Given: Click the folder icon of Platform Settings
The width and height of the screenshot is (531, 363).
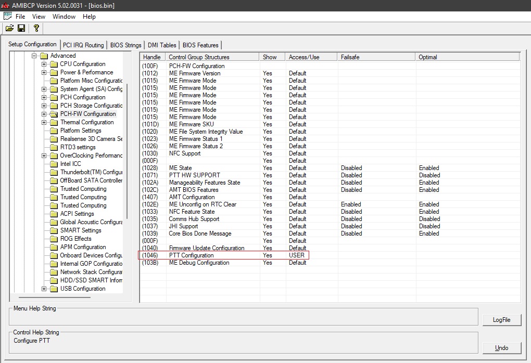Looking at the screenshot, I should coord(54,131).
